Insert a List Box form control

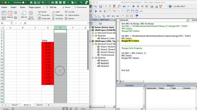70,12
